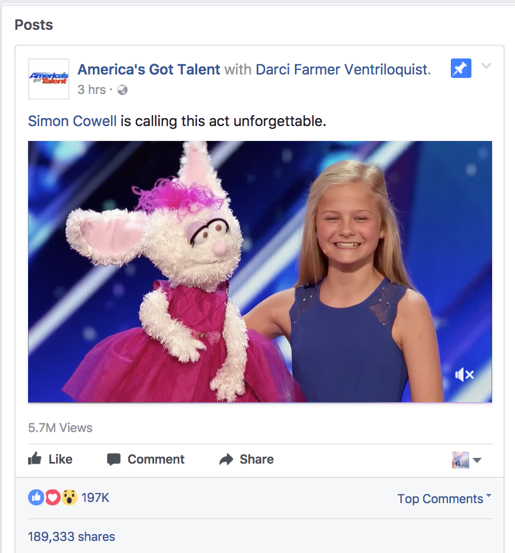Open the 3 hrs post timestamp
515x553 pixels.
point(92,90)
